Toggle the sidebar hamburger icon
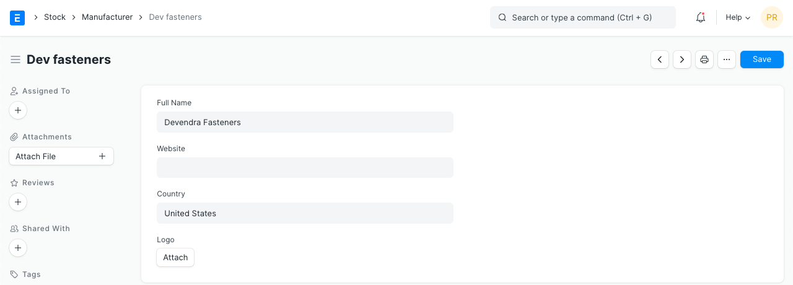 (x=15, y=59)
